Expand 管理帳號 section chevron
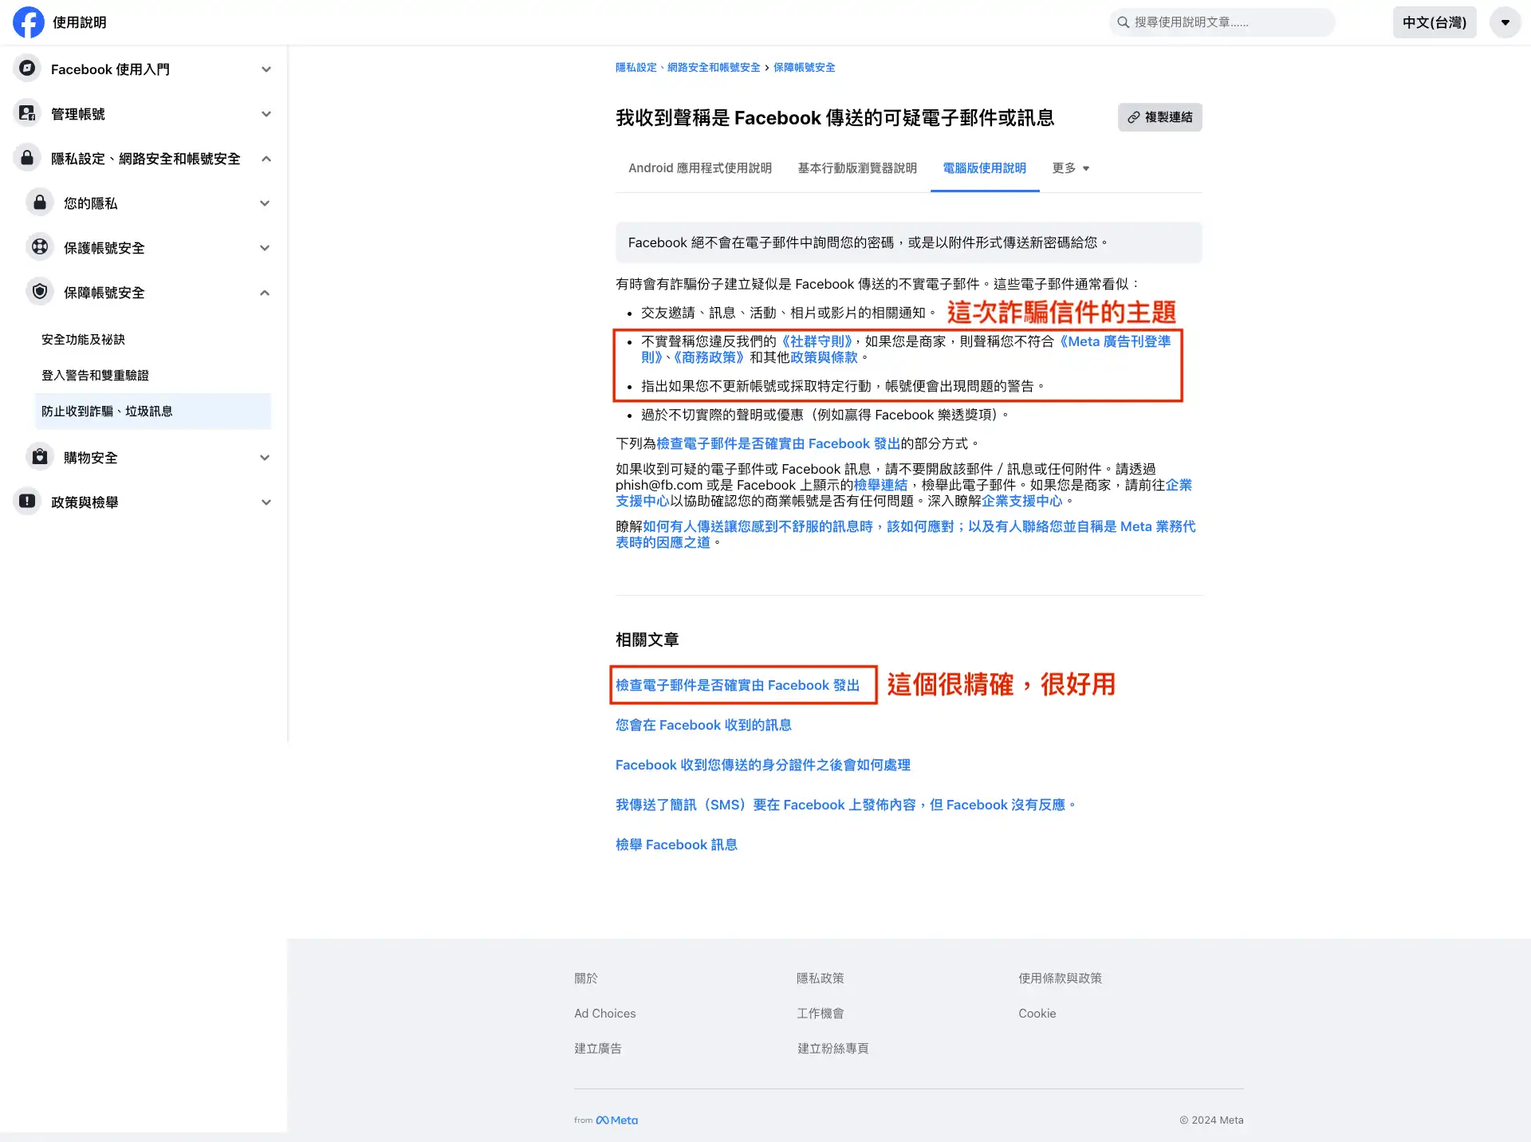 266,114
